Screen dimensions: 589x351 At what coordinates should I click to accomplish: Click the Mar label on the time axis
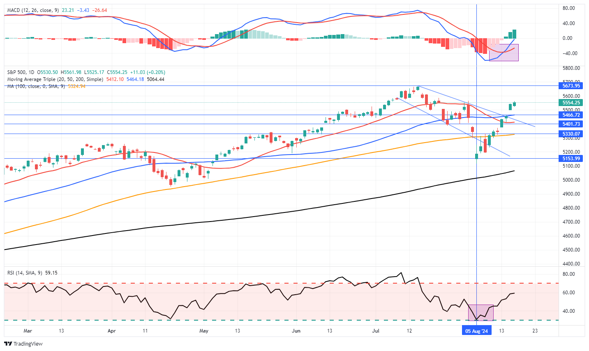pyautogui.click(x=28, y=330)
